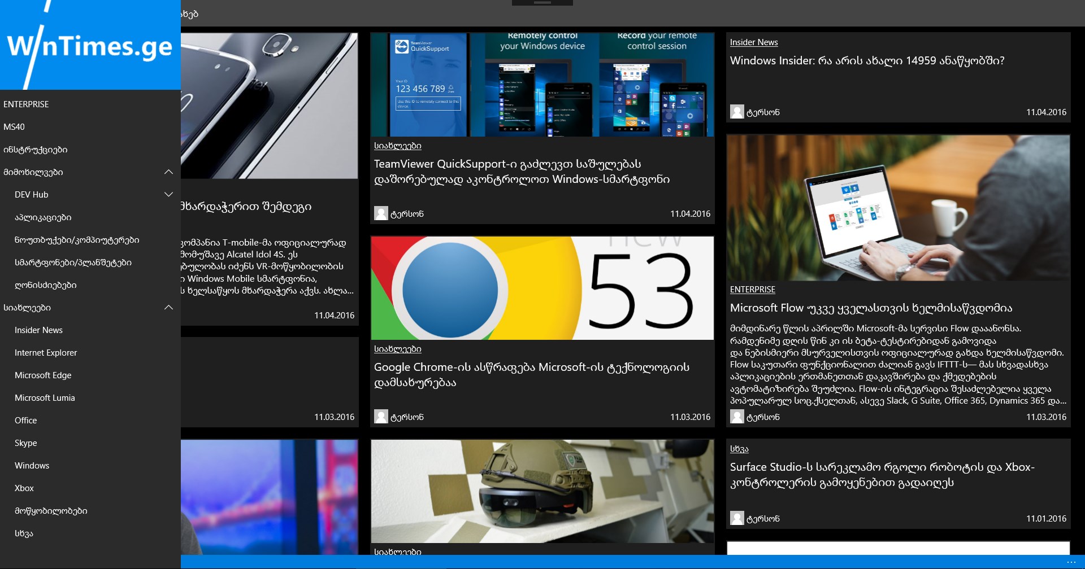Open ღონისძიებები in the sidebar
The width and height of the screenshot is (1085, 569).
46,285
